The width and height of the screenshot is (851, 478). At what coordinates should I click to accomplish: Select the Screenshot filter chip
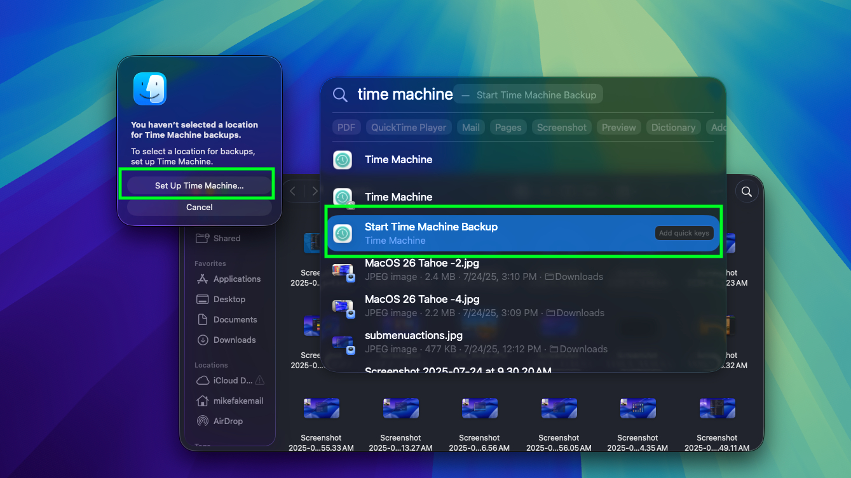coord(562,128)
